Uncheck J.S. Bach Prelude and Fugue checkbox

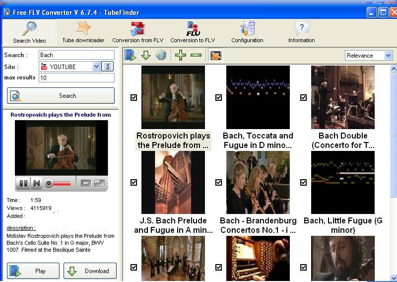pos(133,182)
